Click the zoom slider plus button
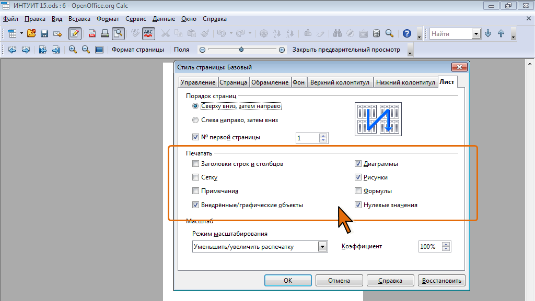 pyautogui.click(x=282, y=50)
